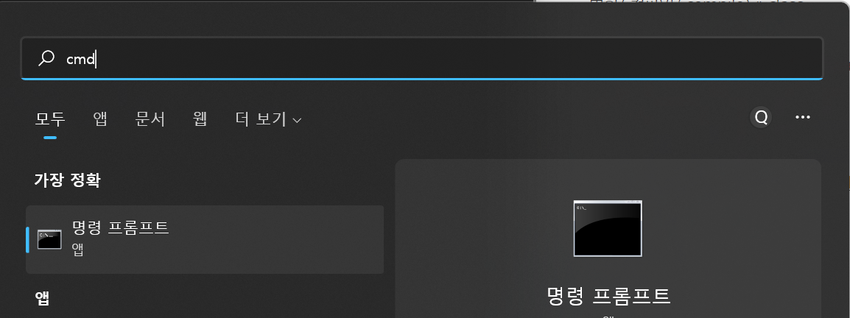Click the blue selection bar beside 명령 프롬프트
850x318 pixels.
coord(28,239)
